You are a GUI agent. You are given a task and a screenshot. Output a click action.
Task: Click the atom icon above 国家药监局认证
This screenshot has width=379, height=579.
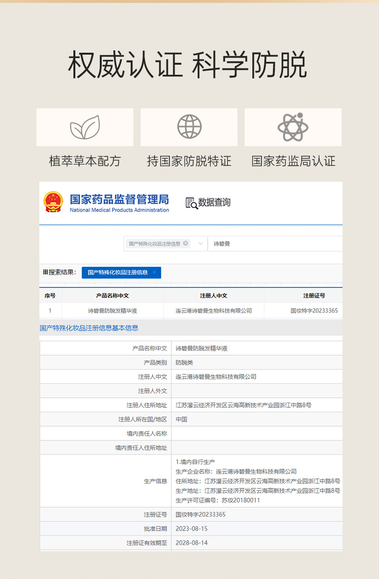293,127
